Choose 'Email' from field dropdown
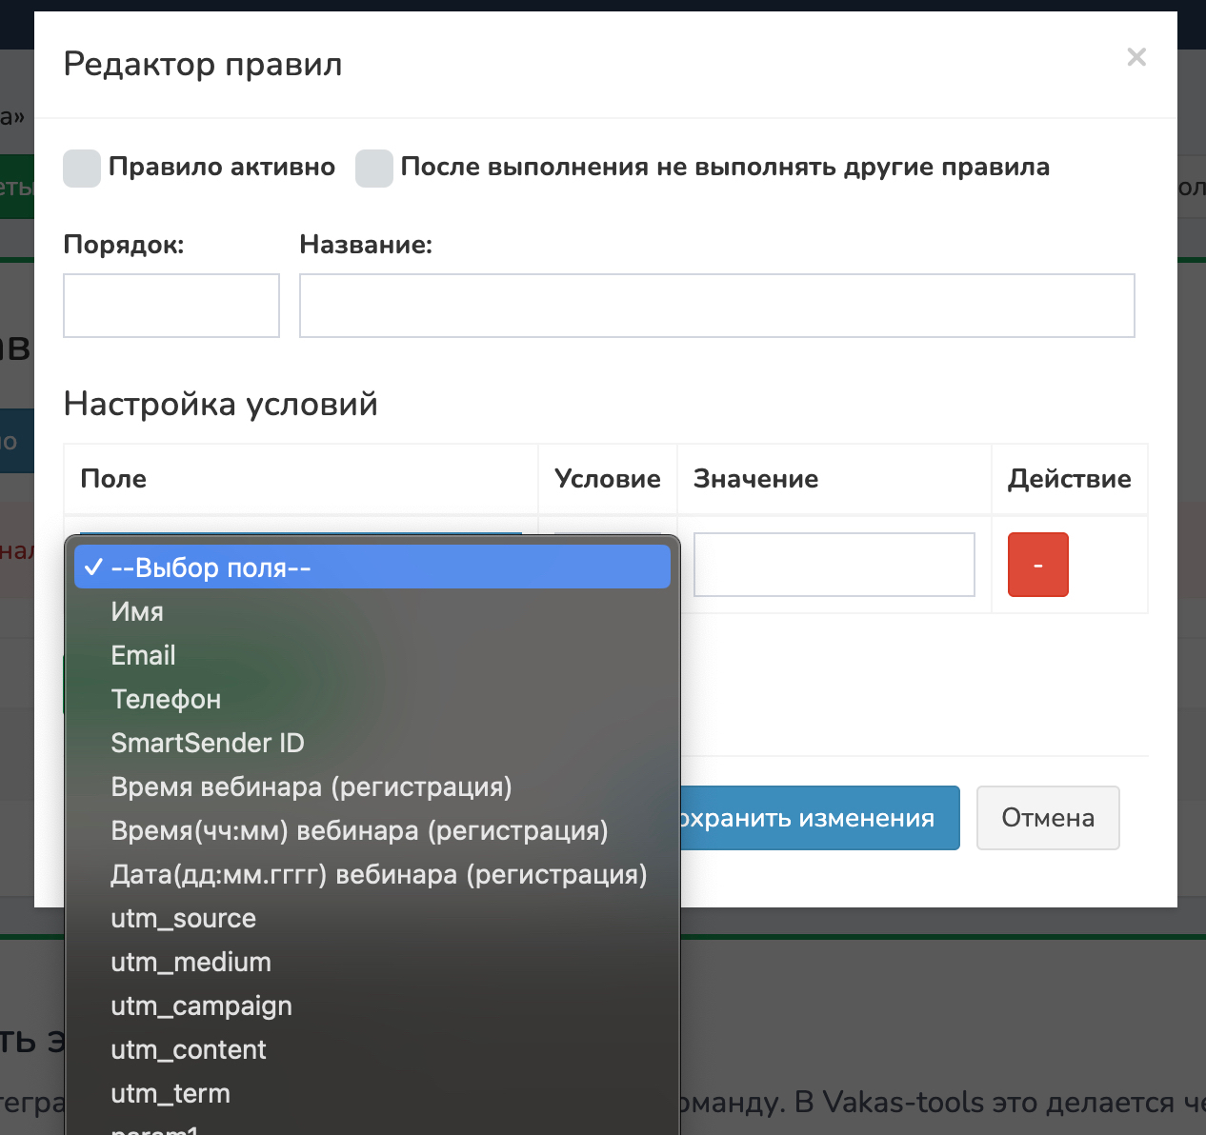The height and width of the screenshot is (1135, 1206). [x=143, y=655]
